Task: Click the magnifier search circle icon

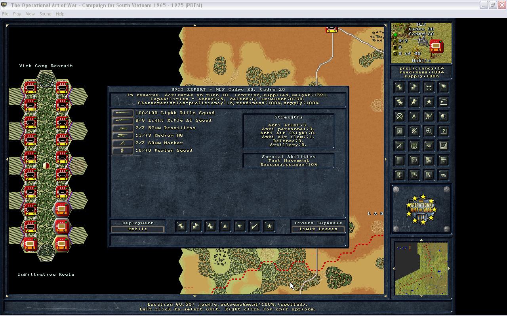Action: coord(414,160)
